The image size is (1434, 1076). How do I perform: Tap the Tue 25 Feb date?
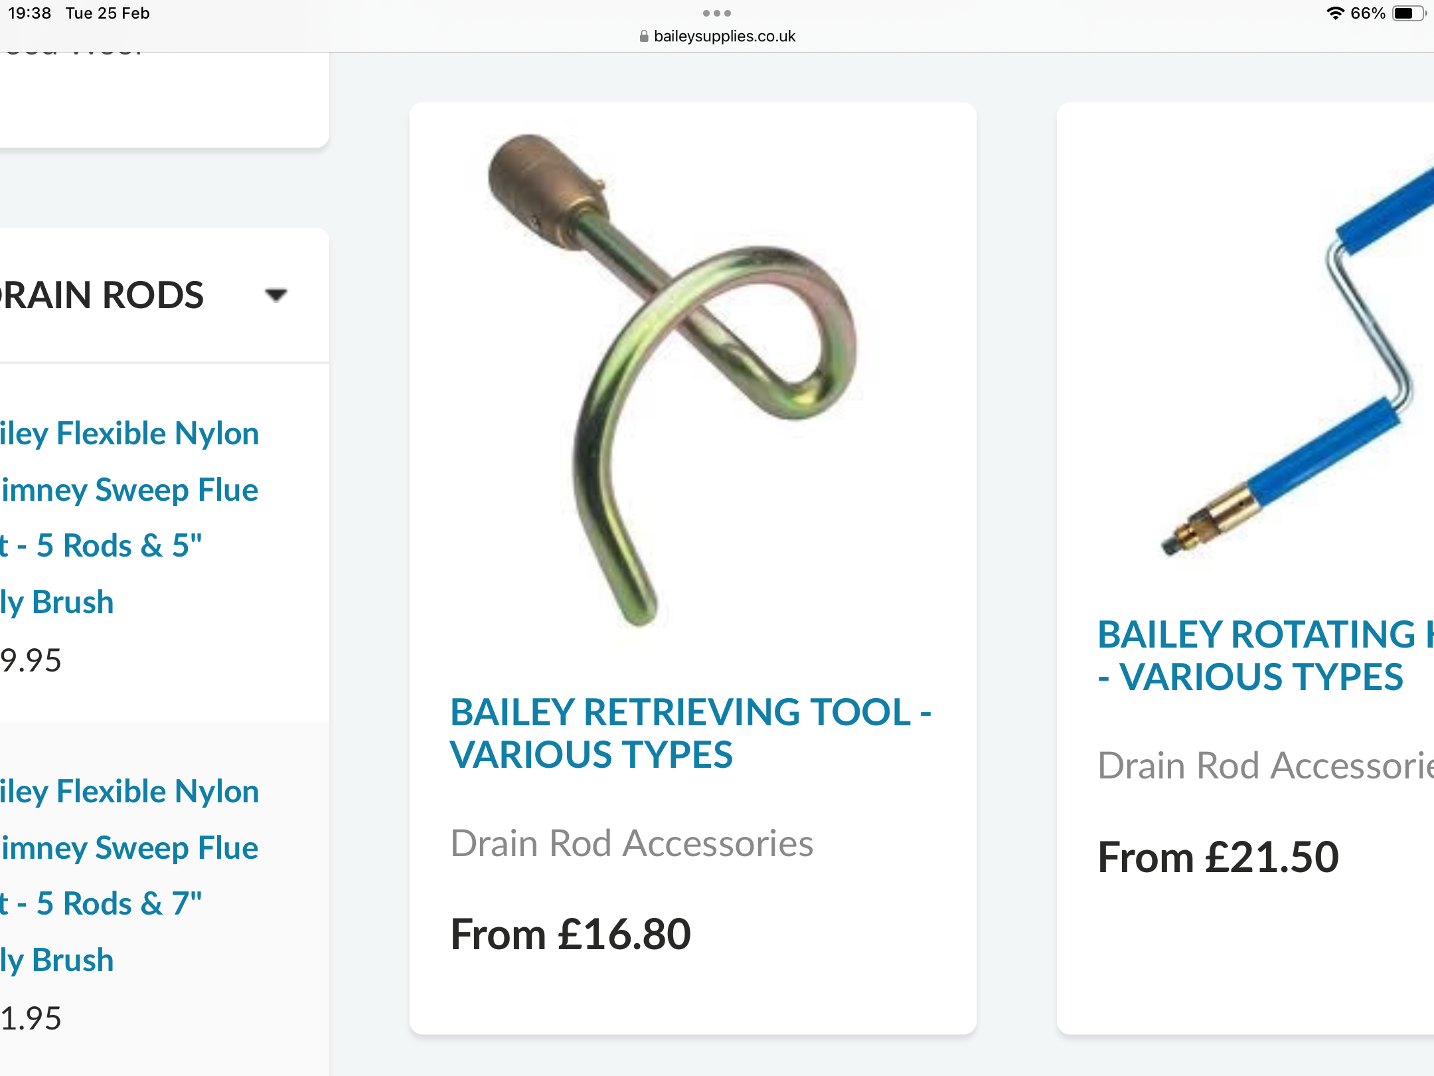tap(108, 13)
